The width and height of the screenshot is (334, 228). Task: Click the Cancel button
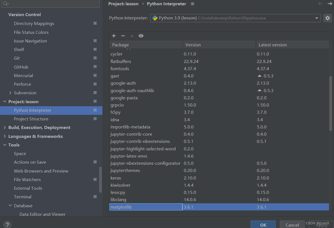(292, 224)
